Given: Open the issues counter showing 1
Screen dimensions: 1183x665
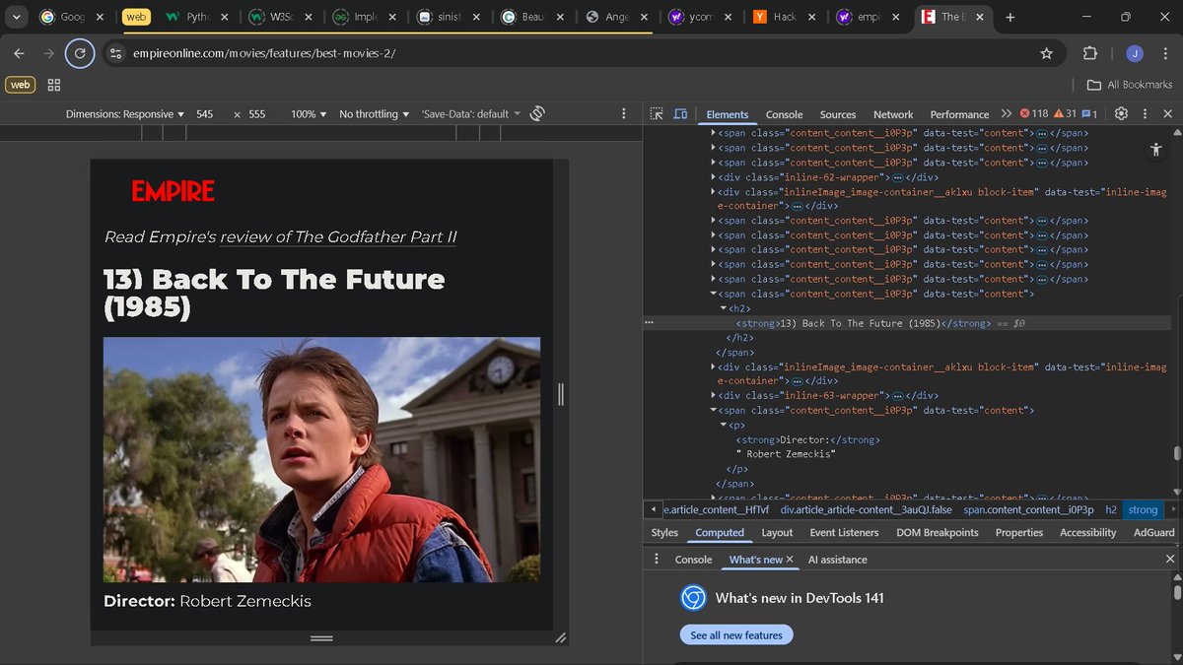Looking at the screenshot, I should click(x=1090, y=114).
